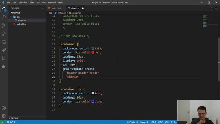The height and width of the screenshot is (124, 220).
Task: Open the Search view icon
Action: coord(4,17)
